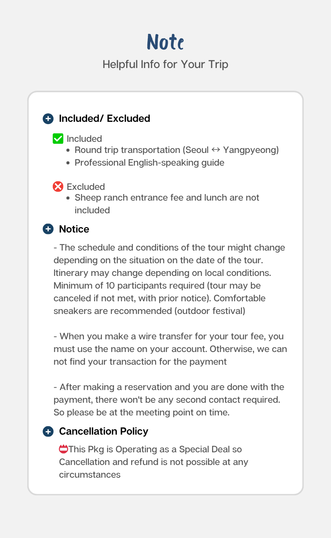This screenshot has width=331, height=538.
Task: Collapse the Notice section heading
Action: pyautogui.click(x=74, y=229)
